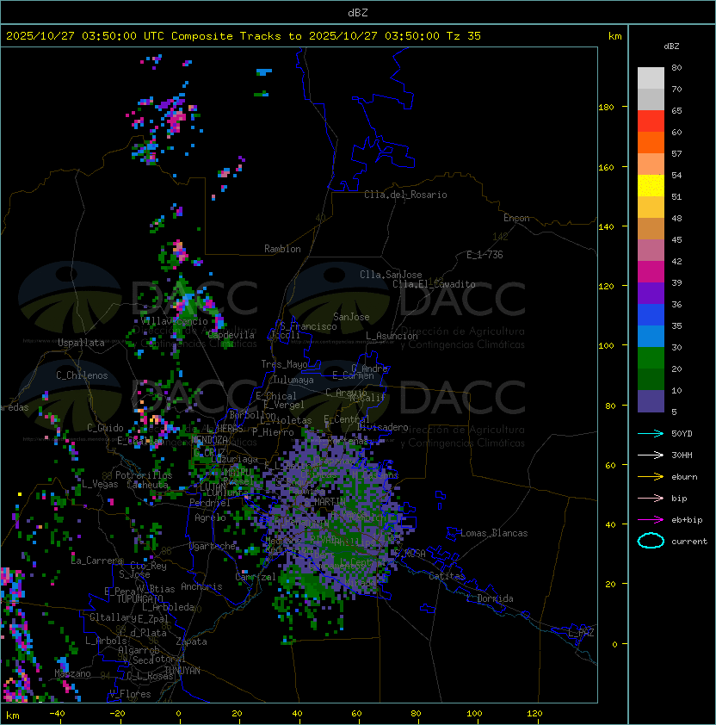Image resolution: width=716 pixels, height=725 pixels.
Task: Pick the gray 65–70 dBZ legend swatch
Action: (x=651, y=99)
